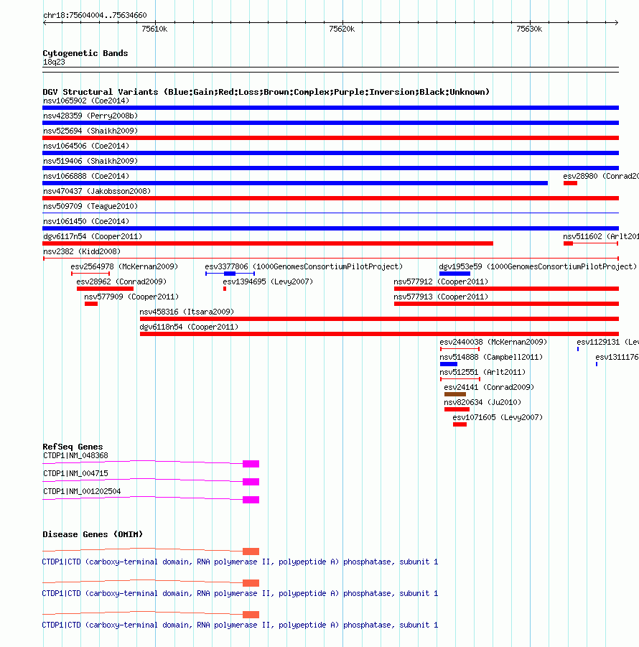Click the esv3377806 blue gain glyph
The width and height of the screenshot is (639, 647).
(x=230, y=274)
